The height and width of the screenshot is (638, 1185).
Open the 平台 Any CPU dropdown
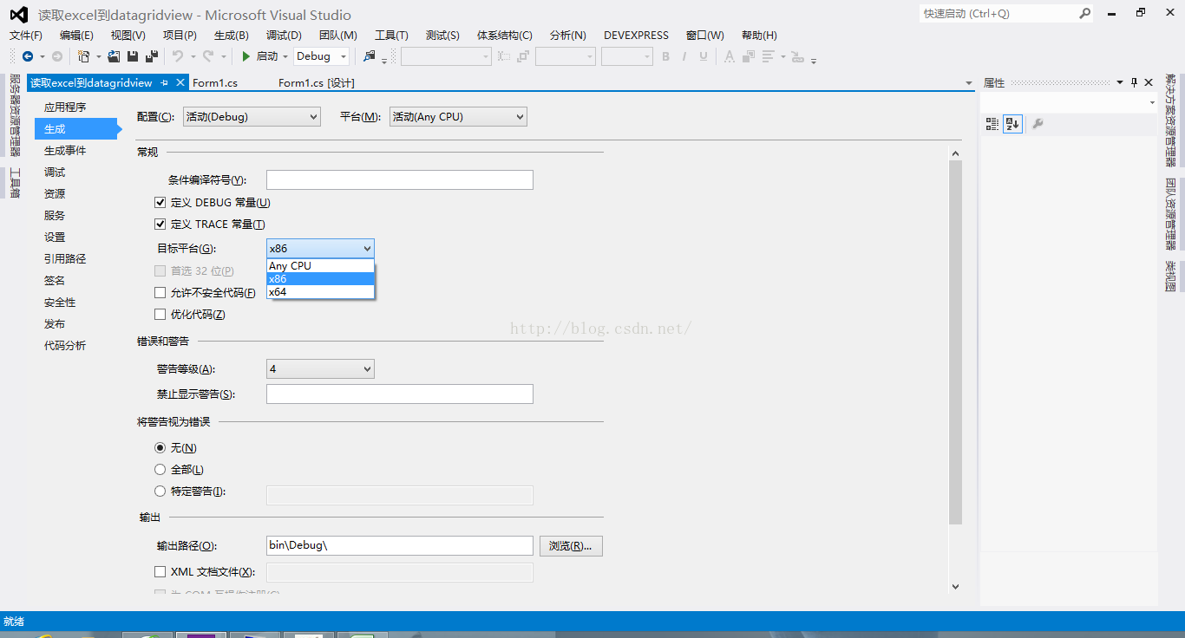coord(458,116)
